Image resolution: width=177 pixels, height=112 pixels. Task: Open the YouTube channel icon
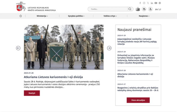point(156,3)
